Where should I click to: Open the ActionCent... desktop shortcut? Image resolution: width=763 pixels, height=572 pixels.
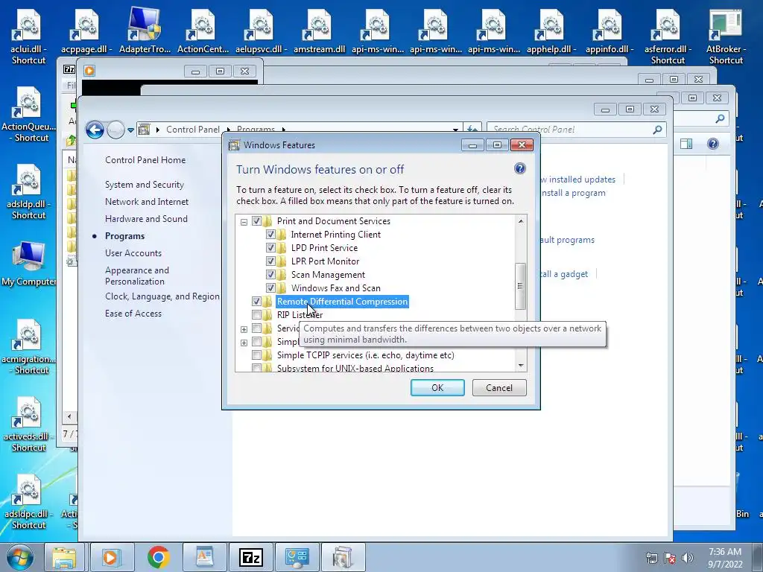pyautogui.click(x=203, y=32)
